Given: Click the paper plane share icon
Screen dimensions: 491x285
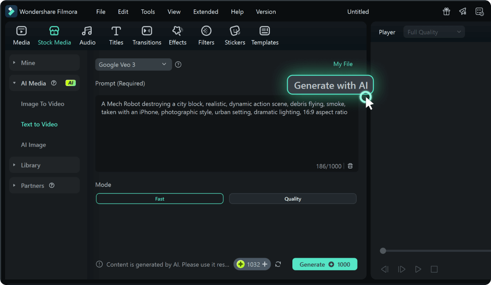Looking at the screenshot, I should 463,12.
